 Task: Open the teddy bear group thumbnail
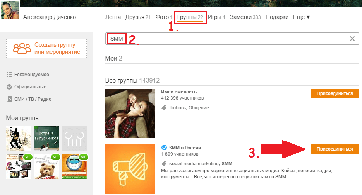click(46, 166)
